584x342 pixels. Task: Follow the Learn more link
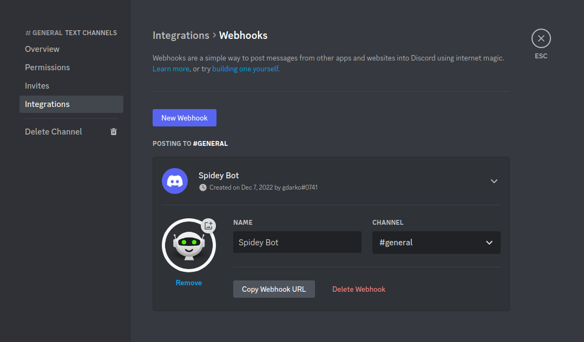tap(170, 69)
